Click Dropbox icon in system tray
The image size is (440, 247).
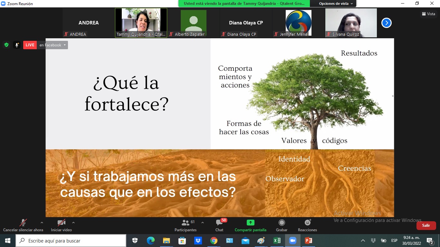click(x=373, y=241)
